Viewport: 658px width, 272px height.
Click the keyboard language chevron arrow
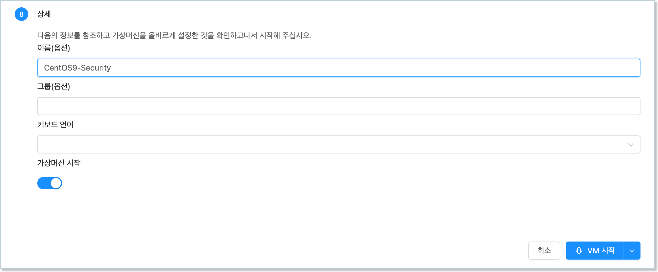pyautogui.click(x=631, y=145)
